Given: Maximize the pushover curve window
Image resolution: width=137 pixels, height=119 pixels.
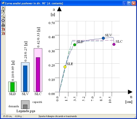Looking at the screenshot, I should 129,3.
